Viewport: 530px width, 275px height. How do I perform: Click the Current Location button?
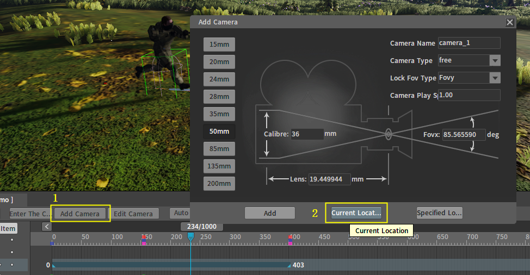(356, 213)
